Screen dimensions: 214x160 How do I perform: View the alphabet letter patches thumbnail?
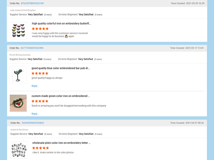(19, 150)
